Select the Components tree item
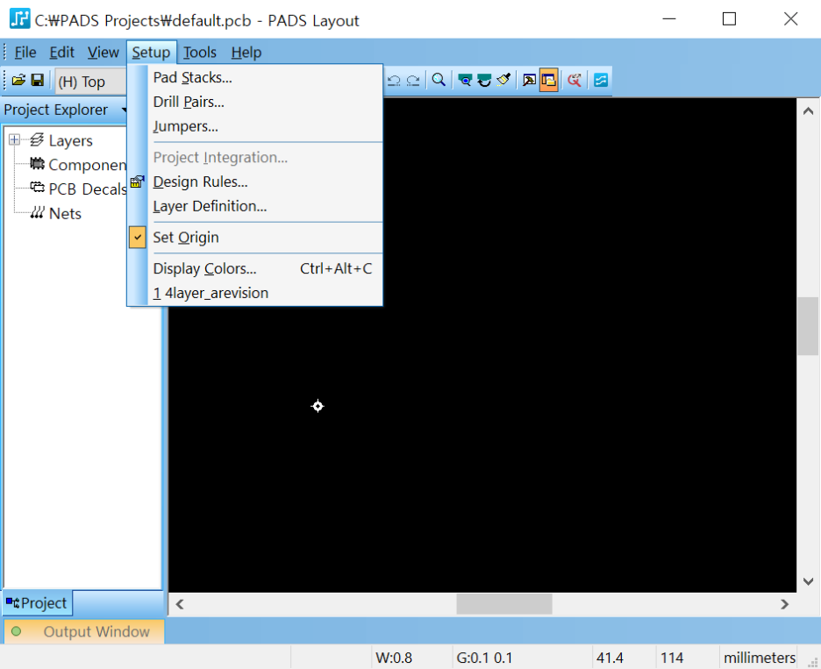This screenshot has height=669, width=821. click(88, 164)
